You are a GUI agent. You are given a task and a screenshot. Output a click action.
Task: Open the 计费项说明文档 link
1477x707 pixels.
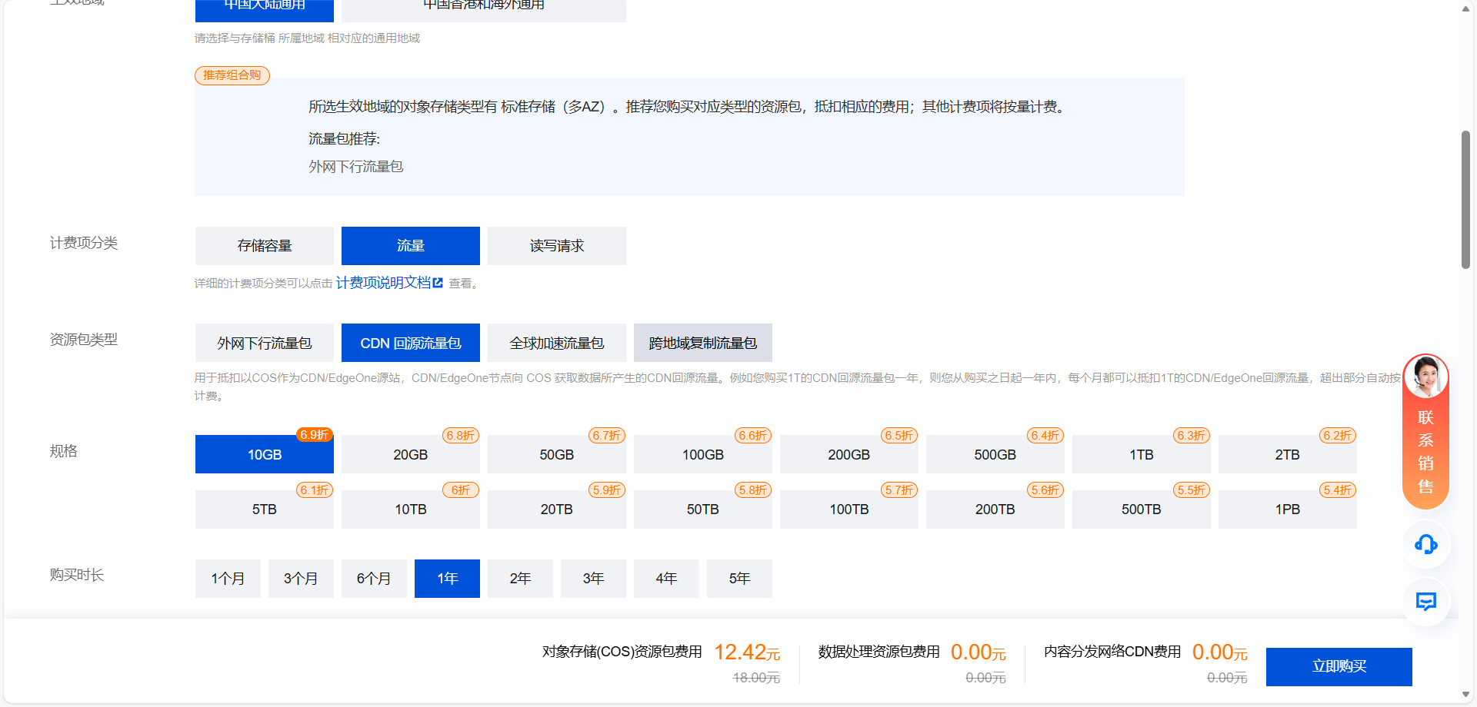pos(383,283)
